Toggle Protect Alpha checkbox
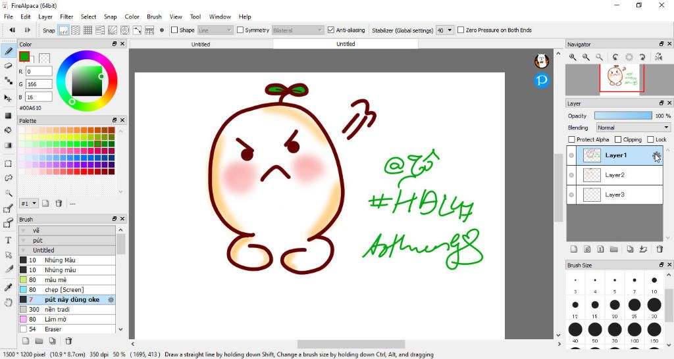The height and width of the screenshot is (359, 674). click(x=571, y=139)
